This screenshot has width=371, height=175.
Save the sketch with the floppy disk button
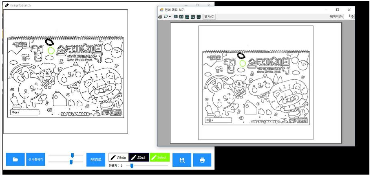point(182,160)
